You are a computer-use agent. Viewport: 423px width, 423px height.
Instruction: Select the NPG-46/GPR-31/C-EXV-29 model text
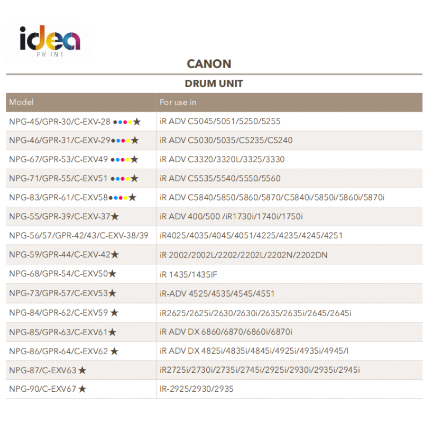pyautogui.click(x=60, y=140)
